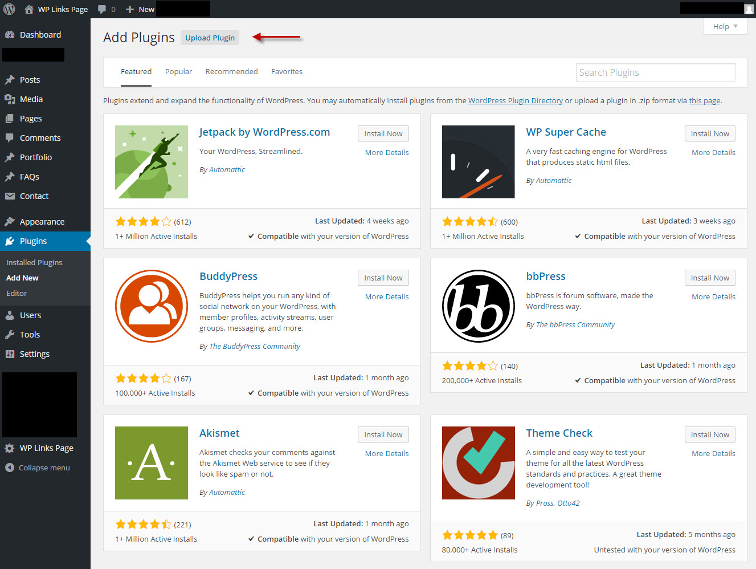Install WP Super Cache now

[x=710, y=133]
